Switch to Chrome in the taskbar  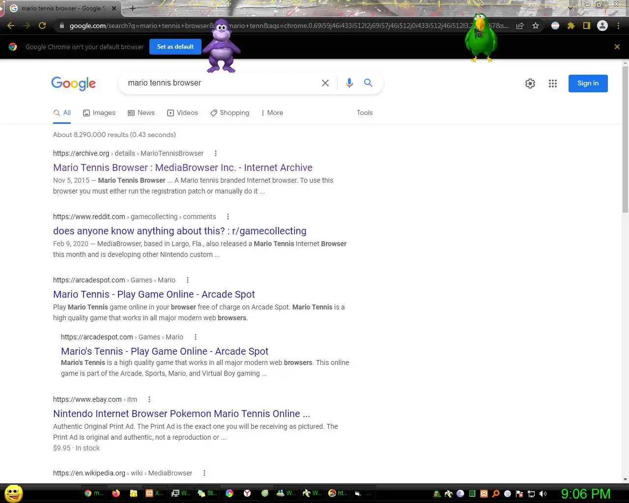[94, 493]
